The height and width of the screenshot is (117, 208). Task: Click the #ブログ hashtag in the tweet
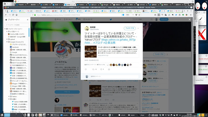coord(98,43)
